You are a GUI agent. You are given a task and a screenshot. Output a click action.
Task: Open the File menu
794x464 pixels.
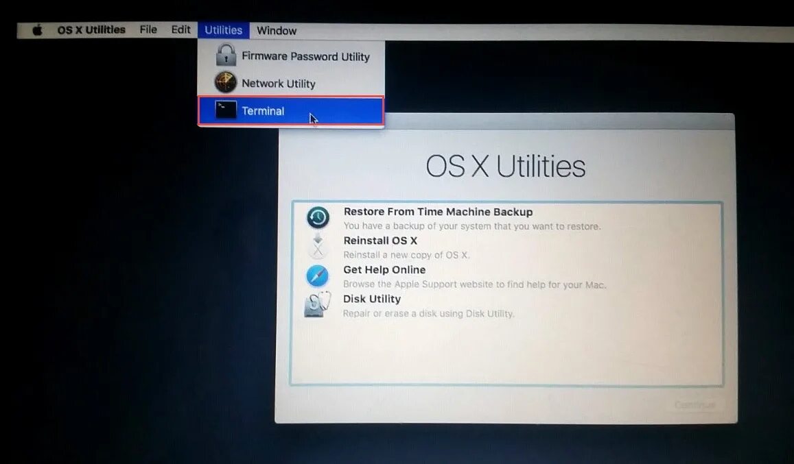pos(148,30)
